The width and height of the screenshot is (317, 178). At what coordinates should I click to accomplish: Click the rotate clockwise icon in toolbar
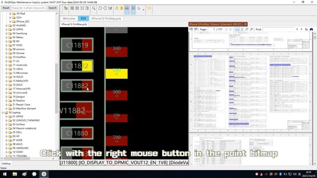(x=105, y=8)
